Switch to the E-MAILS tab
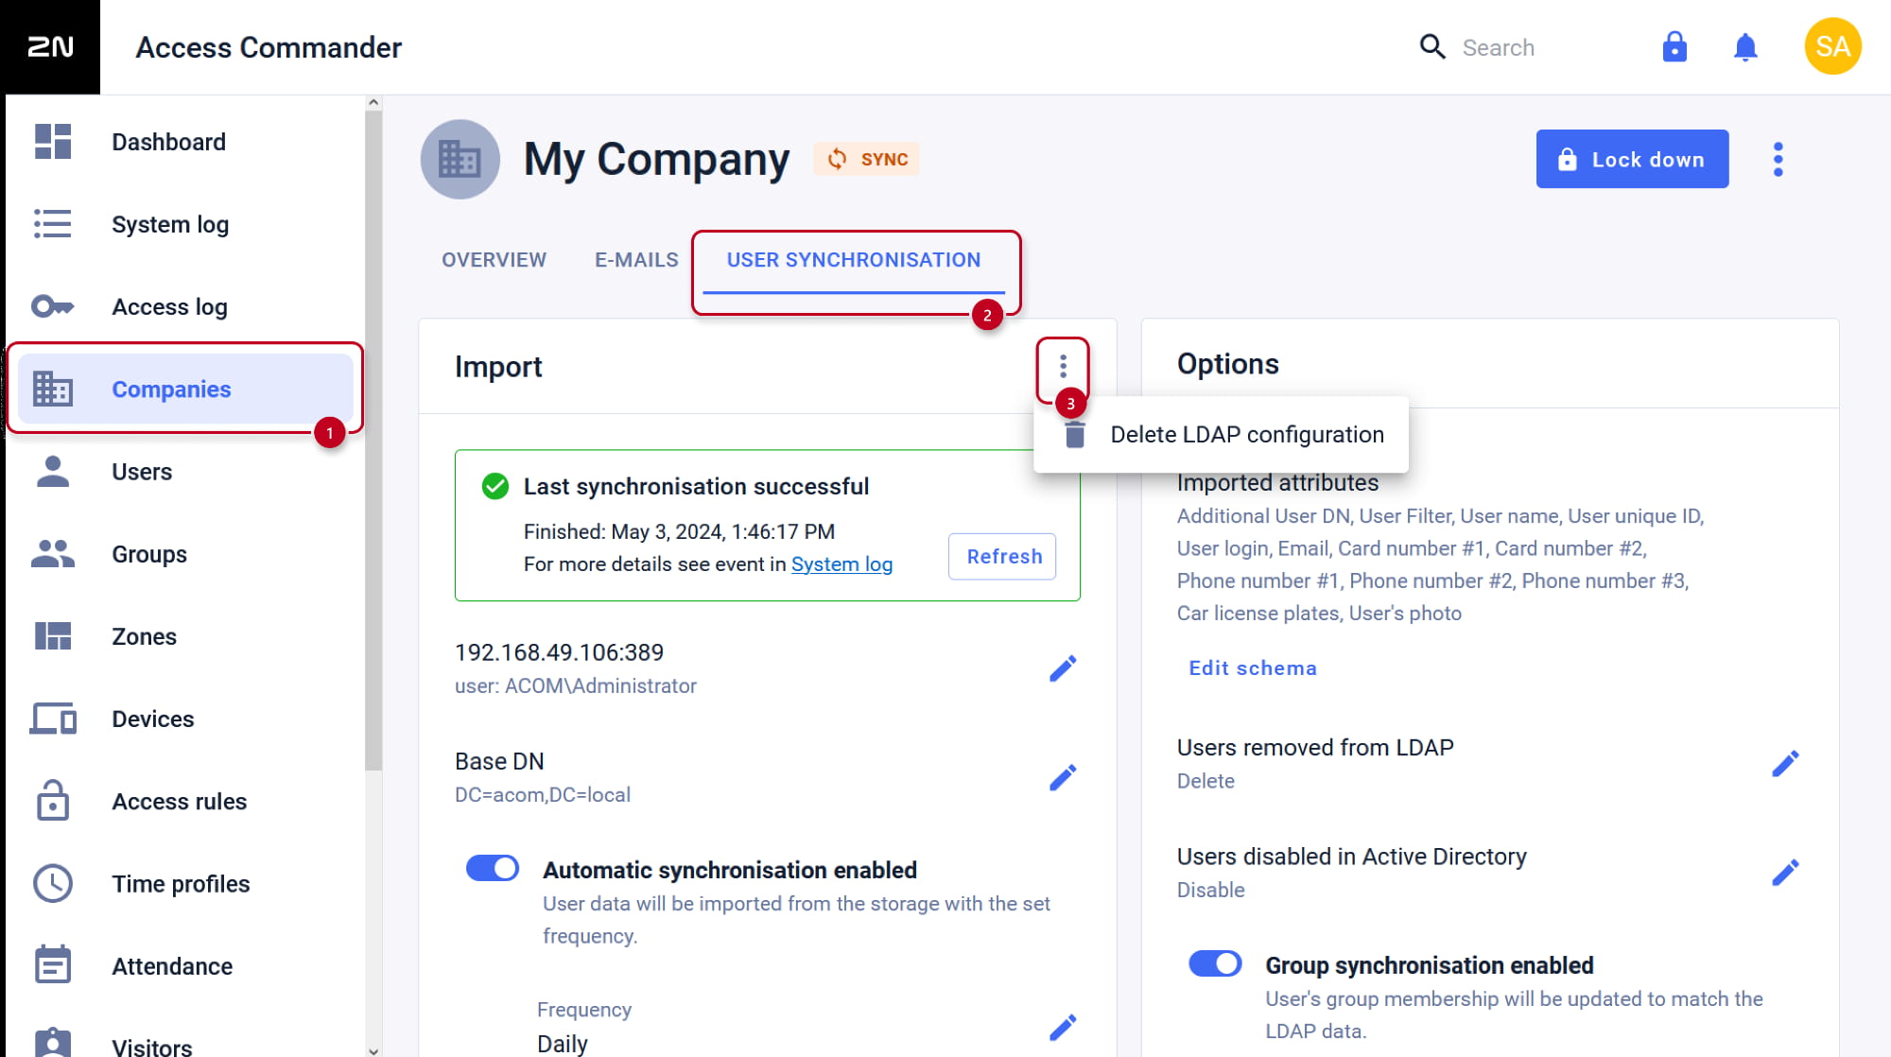Viewport: 1891px width, 1057px height. click(x=636, y=260)
